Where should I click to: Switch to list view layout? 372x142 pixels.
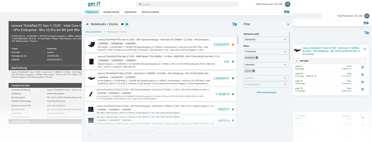[x=127, y=24]
